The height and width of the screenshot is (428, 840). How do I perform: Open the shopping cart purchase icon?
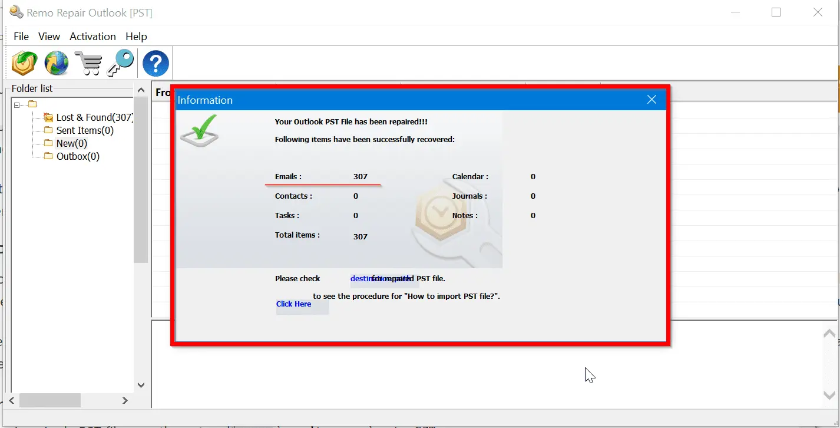tap(88, 63)
